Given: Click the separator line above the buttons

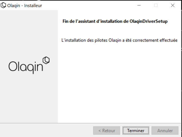Looking at the screenshot, I should [x=90, y=123].
